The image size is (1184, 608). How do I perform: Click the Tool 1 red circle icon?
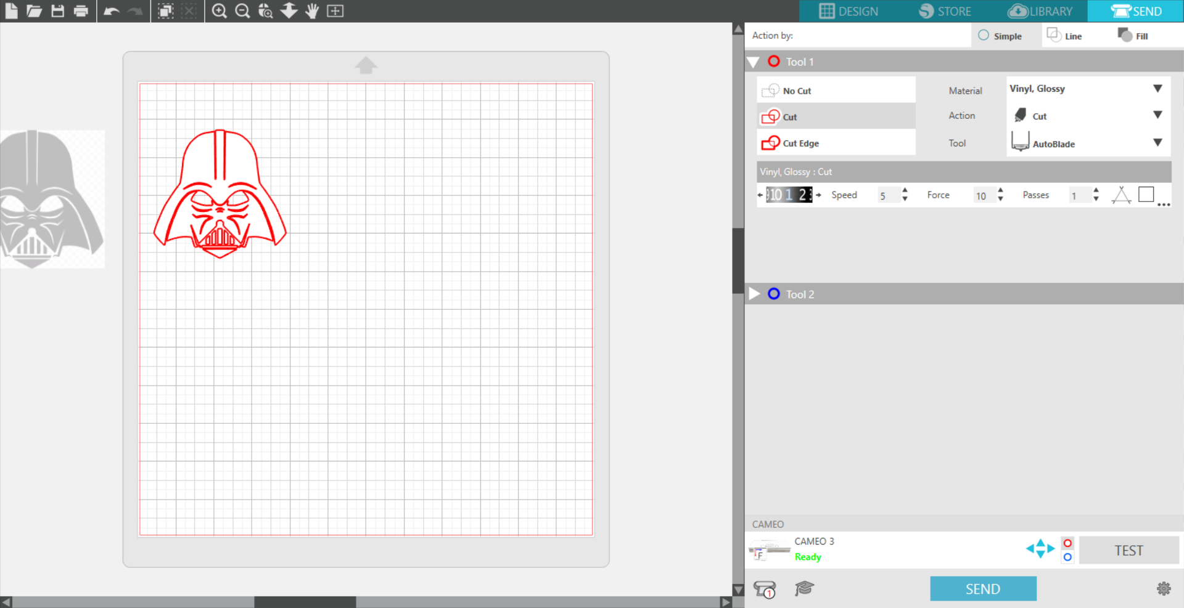click(x=774, y=61)
